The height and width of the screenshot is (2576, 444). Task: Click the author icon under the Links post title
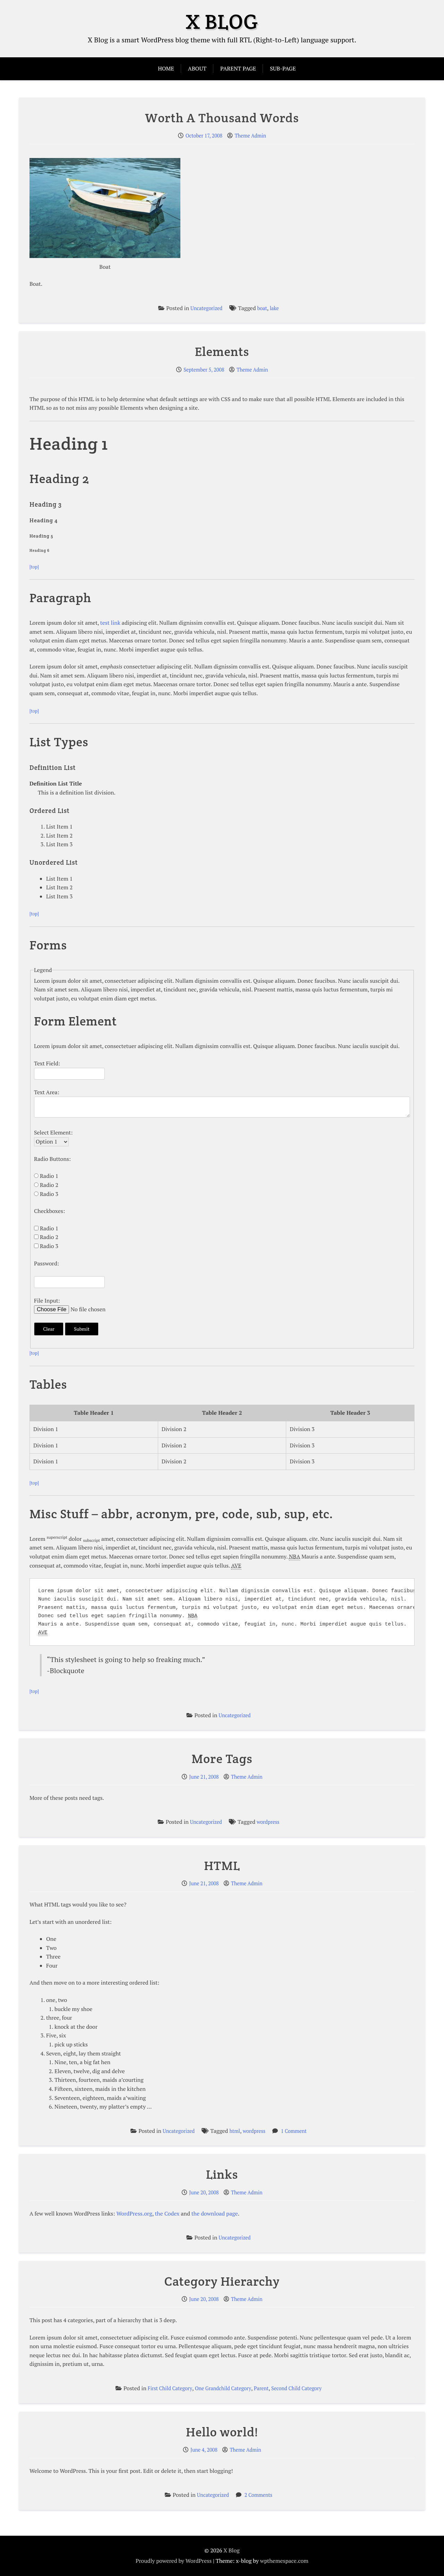(x=226, y=2193)
